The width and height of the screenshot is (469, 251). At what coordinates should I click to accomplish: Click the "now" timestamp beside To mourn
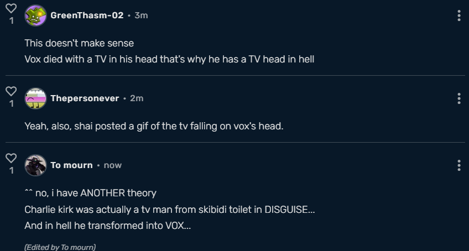point(113,165)
